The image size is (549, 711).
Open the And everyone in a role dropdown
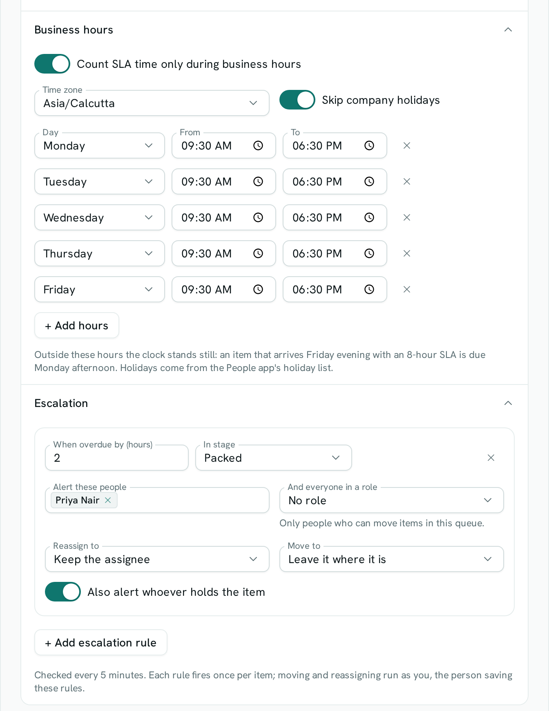[392, 500]
